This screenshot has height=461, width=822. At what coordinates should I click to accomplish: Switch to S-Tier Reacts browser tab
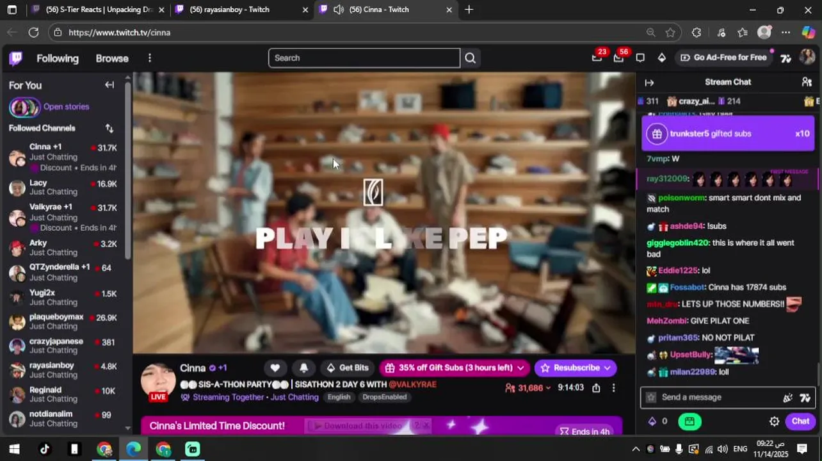tap(99, 10)
